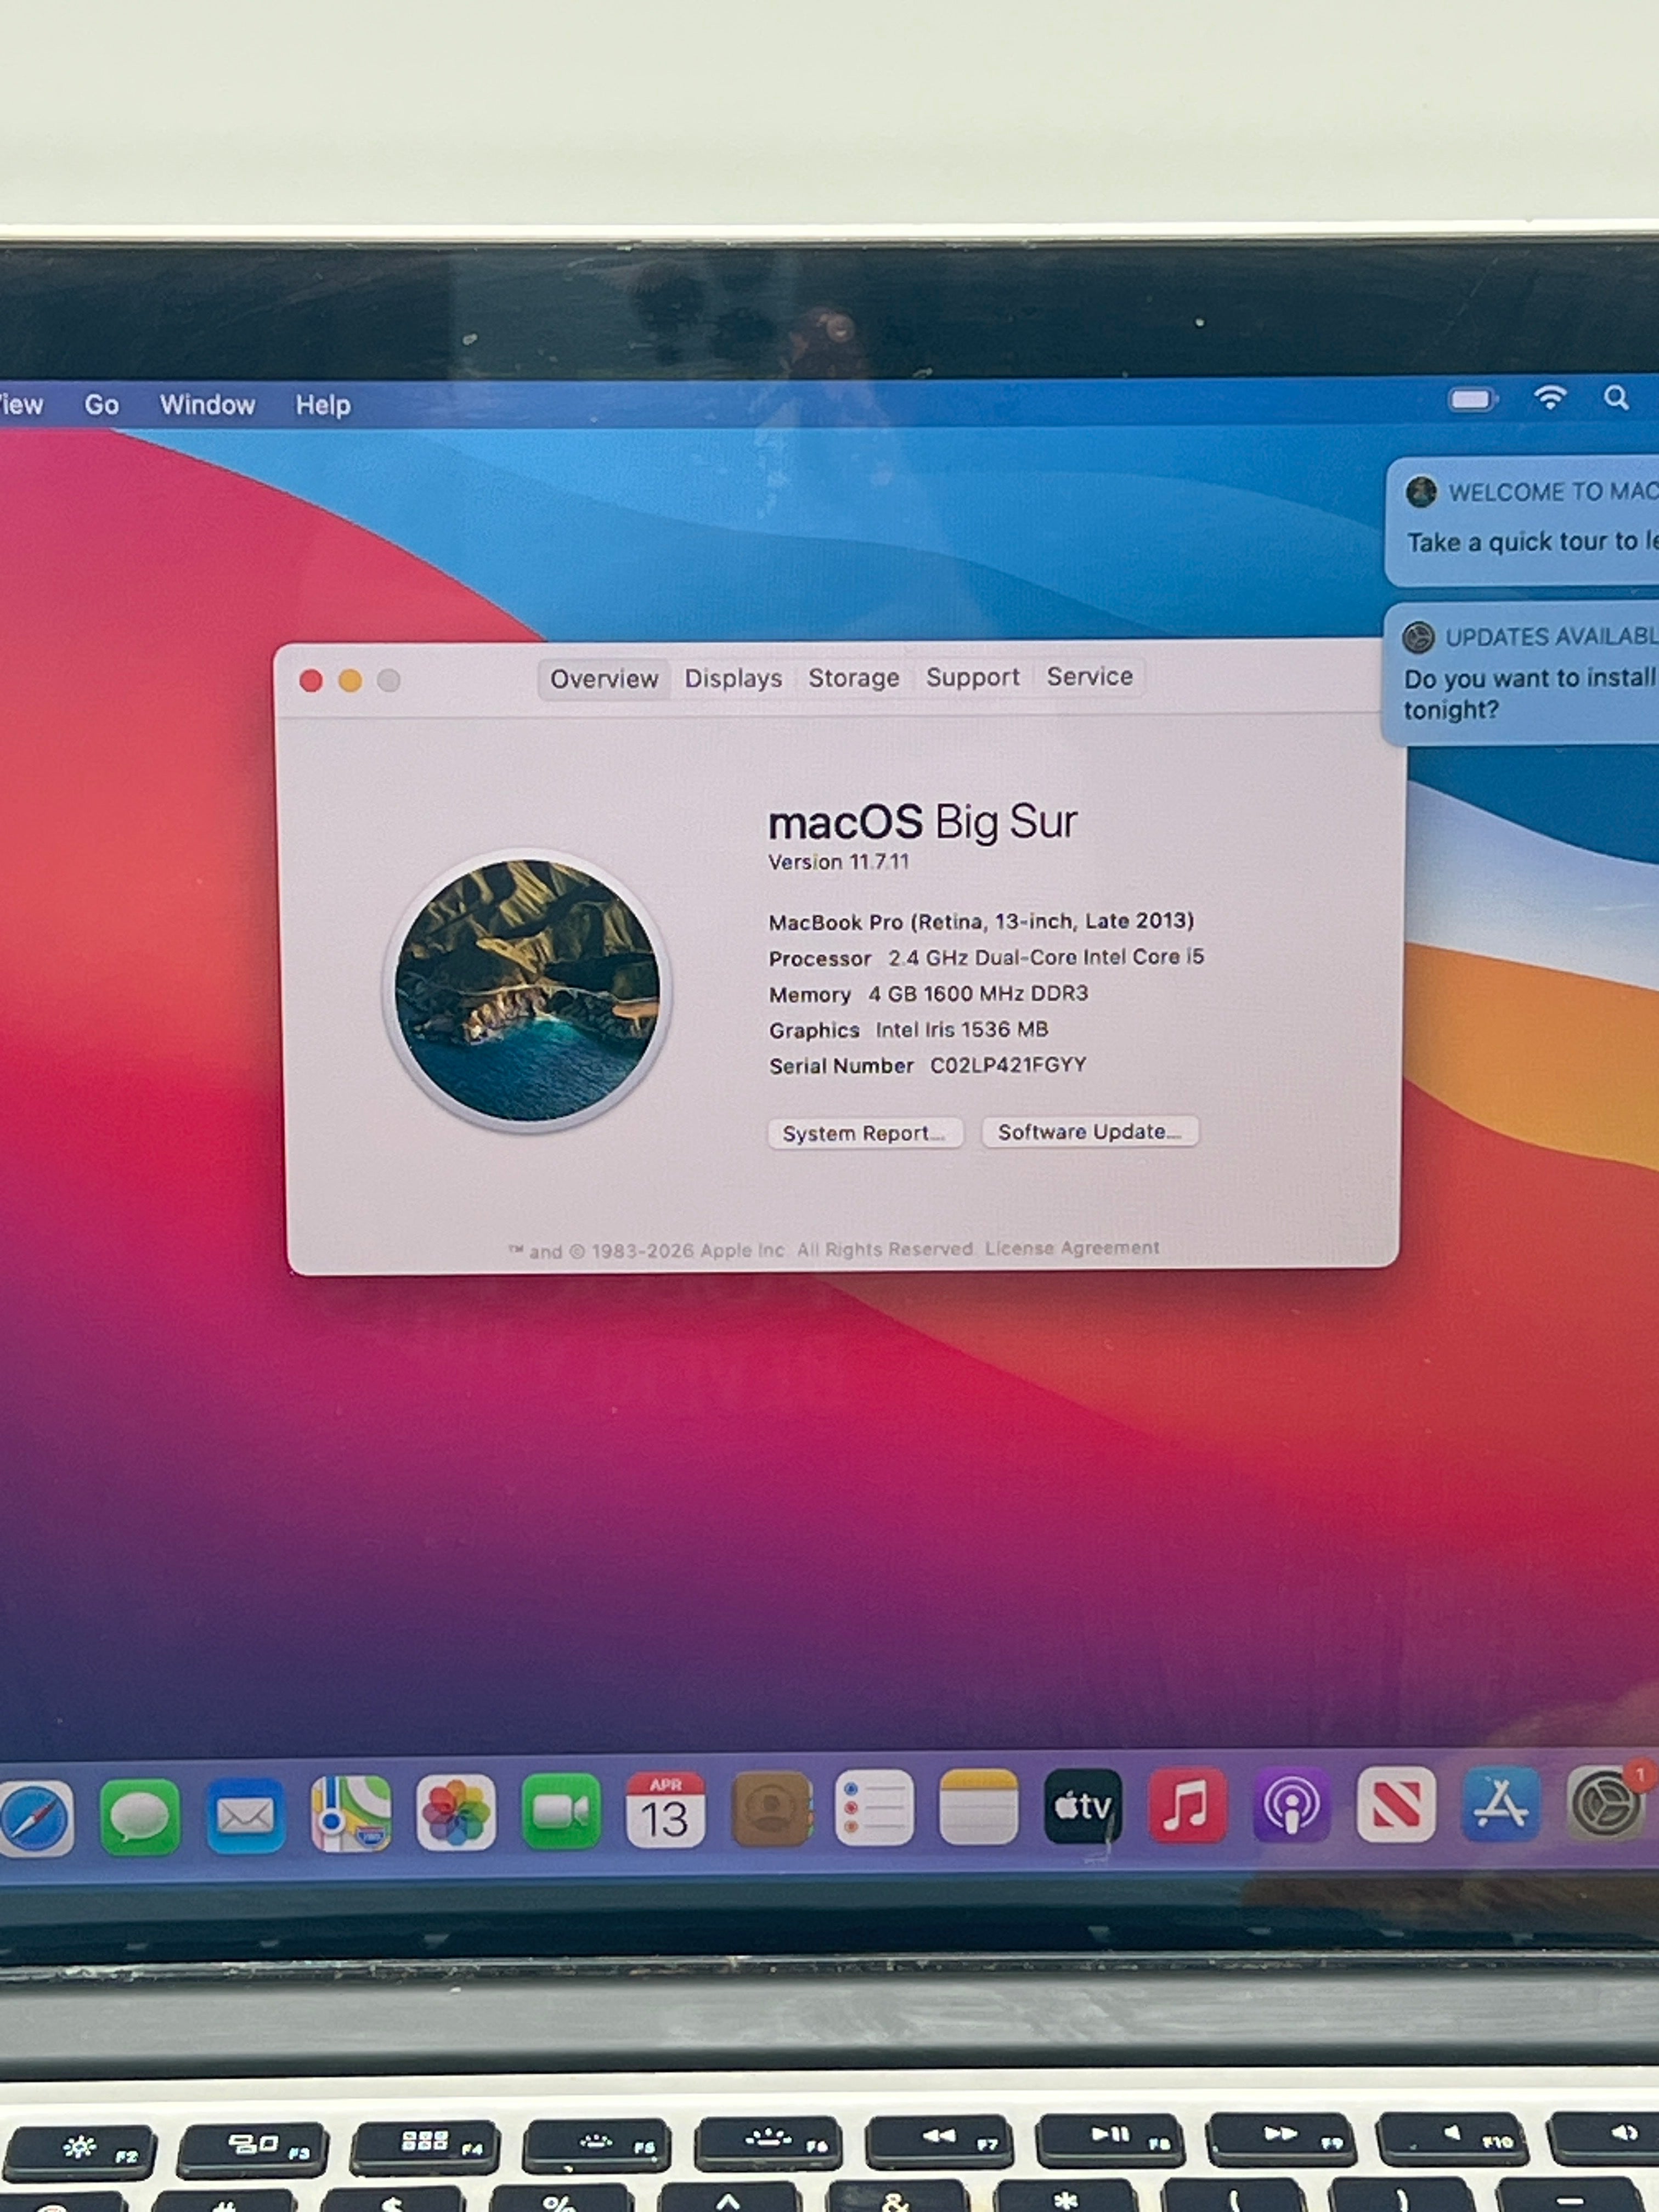Open the Go menu
Screen dimensions: 1659x2212
101,405
